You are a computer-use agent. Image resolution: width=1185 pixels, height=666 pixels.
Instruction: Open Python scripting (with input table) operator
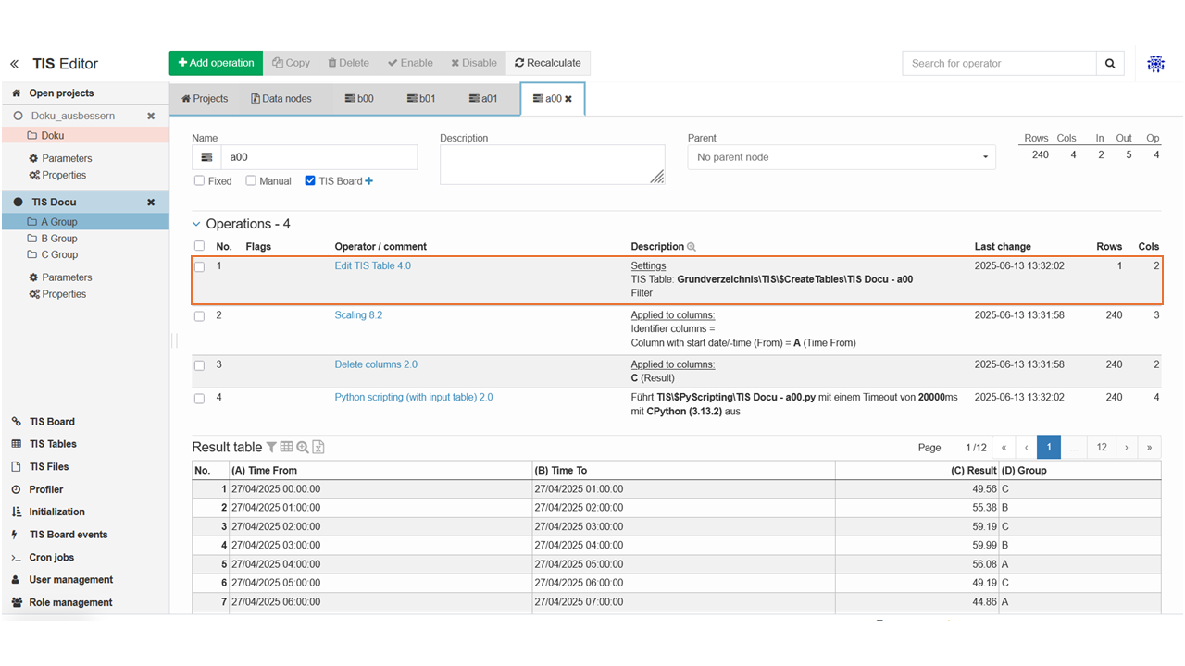(x=414, y=398)
